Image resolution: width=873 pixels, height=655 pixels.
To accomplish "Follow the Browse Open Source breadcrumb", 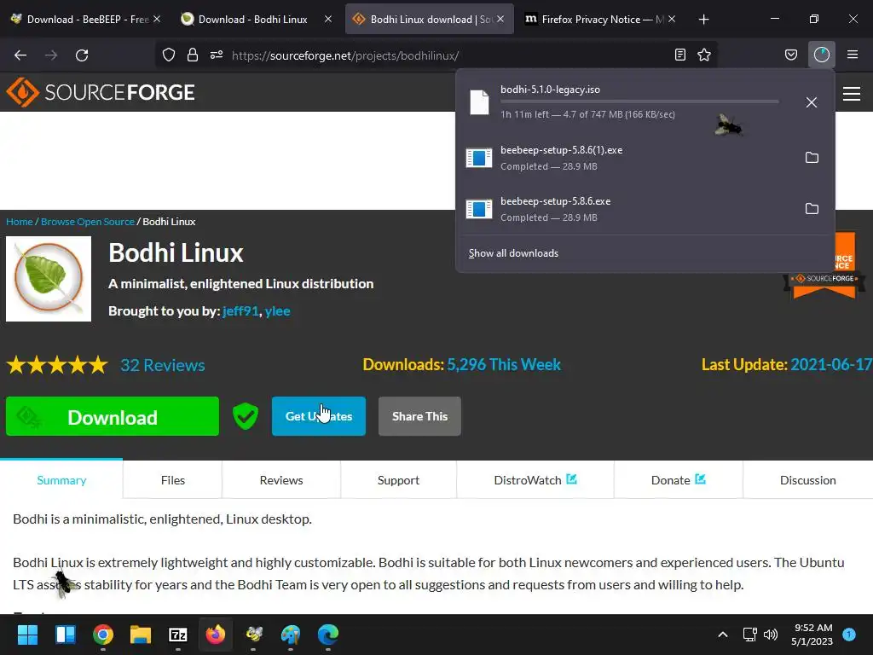I will point(88,222).
